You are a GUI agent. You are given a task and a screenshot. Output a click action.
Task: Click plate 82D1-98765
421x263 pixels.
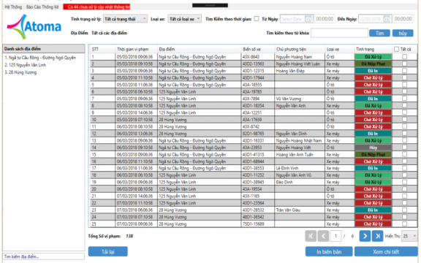coord(253,134)
